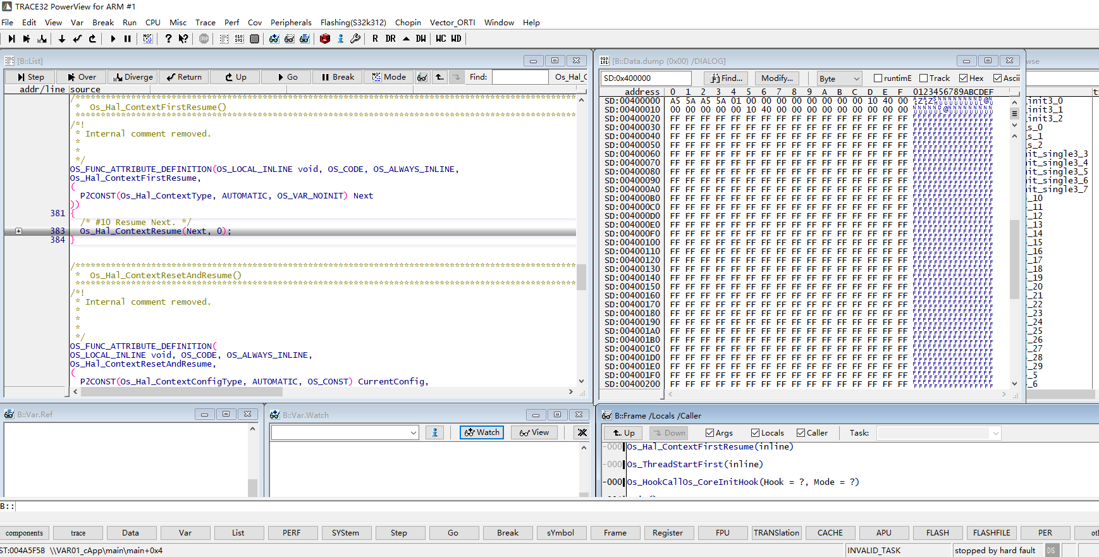Click the context help pointer icon
This screenshot has height=557, width=1099.
click(183, 39)
